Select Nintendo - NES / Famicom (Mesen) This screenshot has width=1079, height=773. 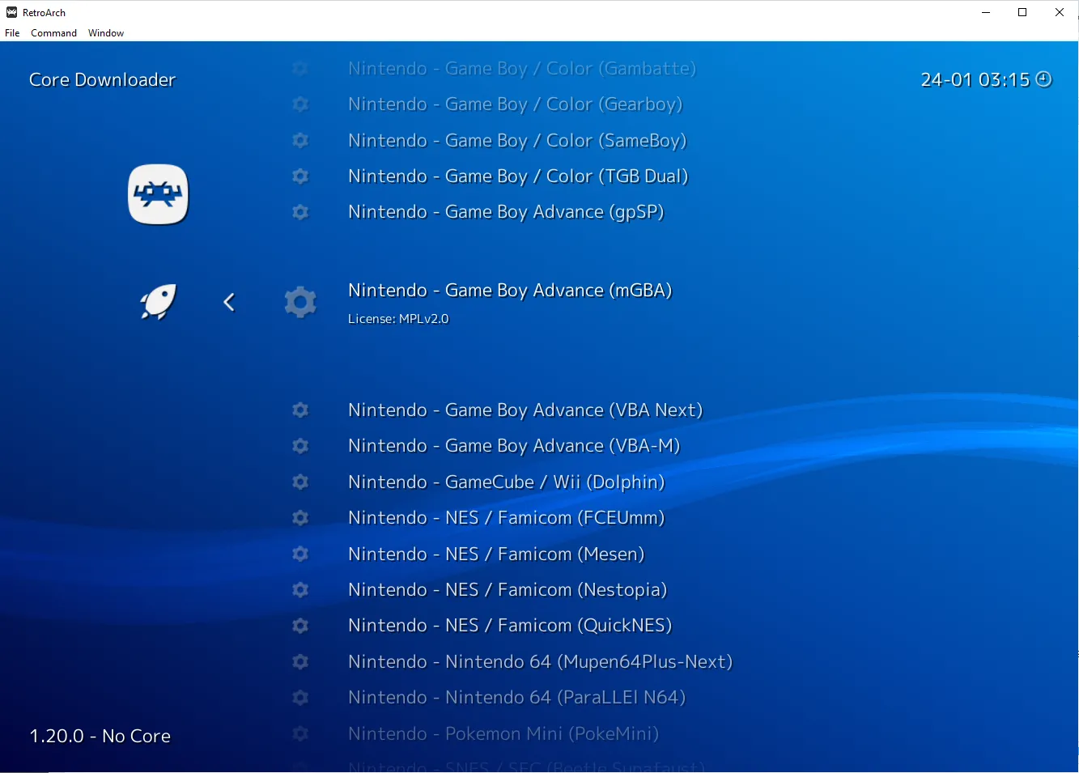pos(496,554)
